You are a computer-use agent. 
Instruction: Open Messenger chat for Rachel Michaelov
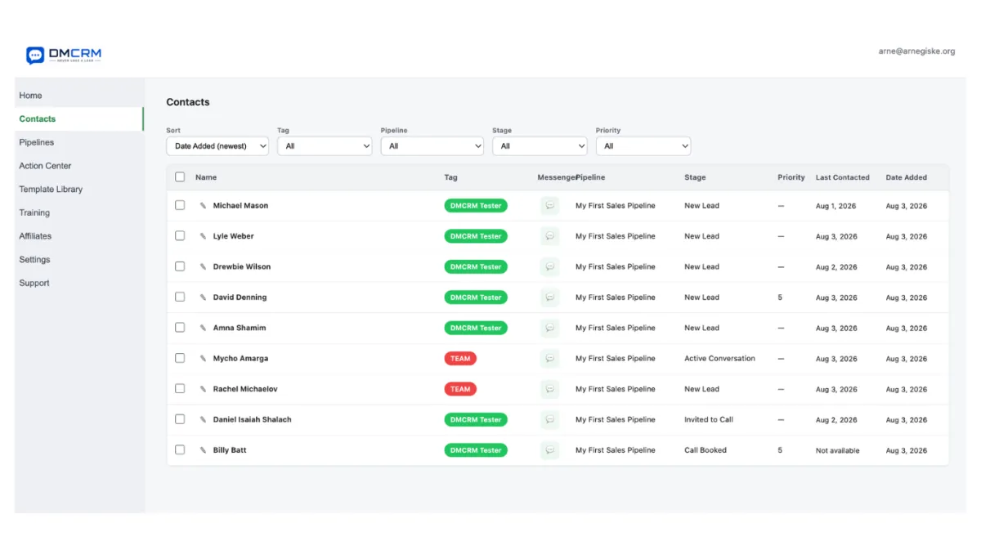tap(550, 389)
